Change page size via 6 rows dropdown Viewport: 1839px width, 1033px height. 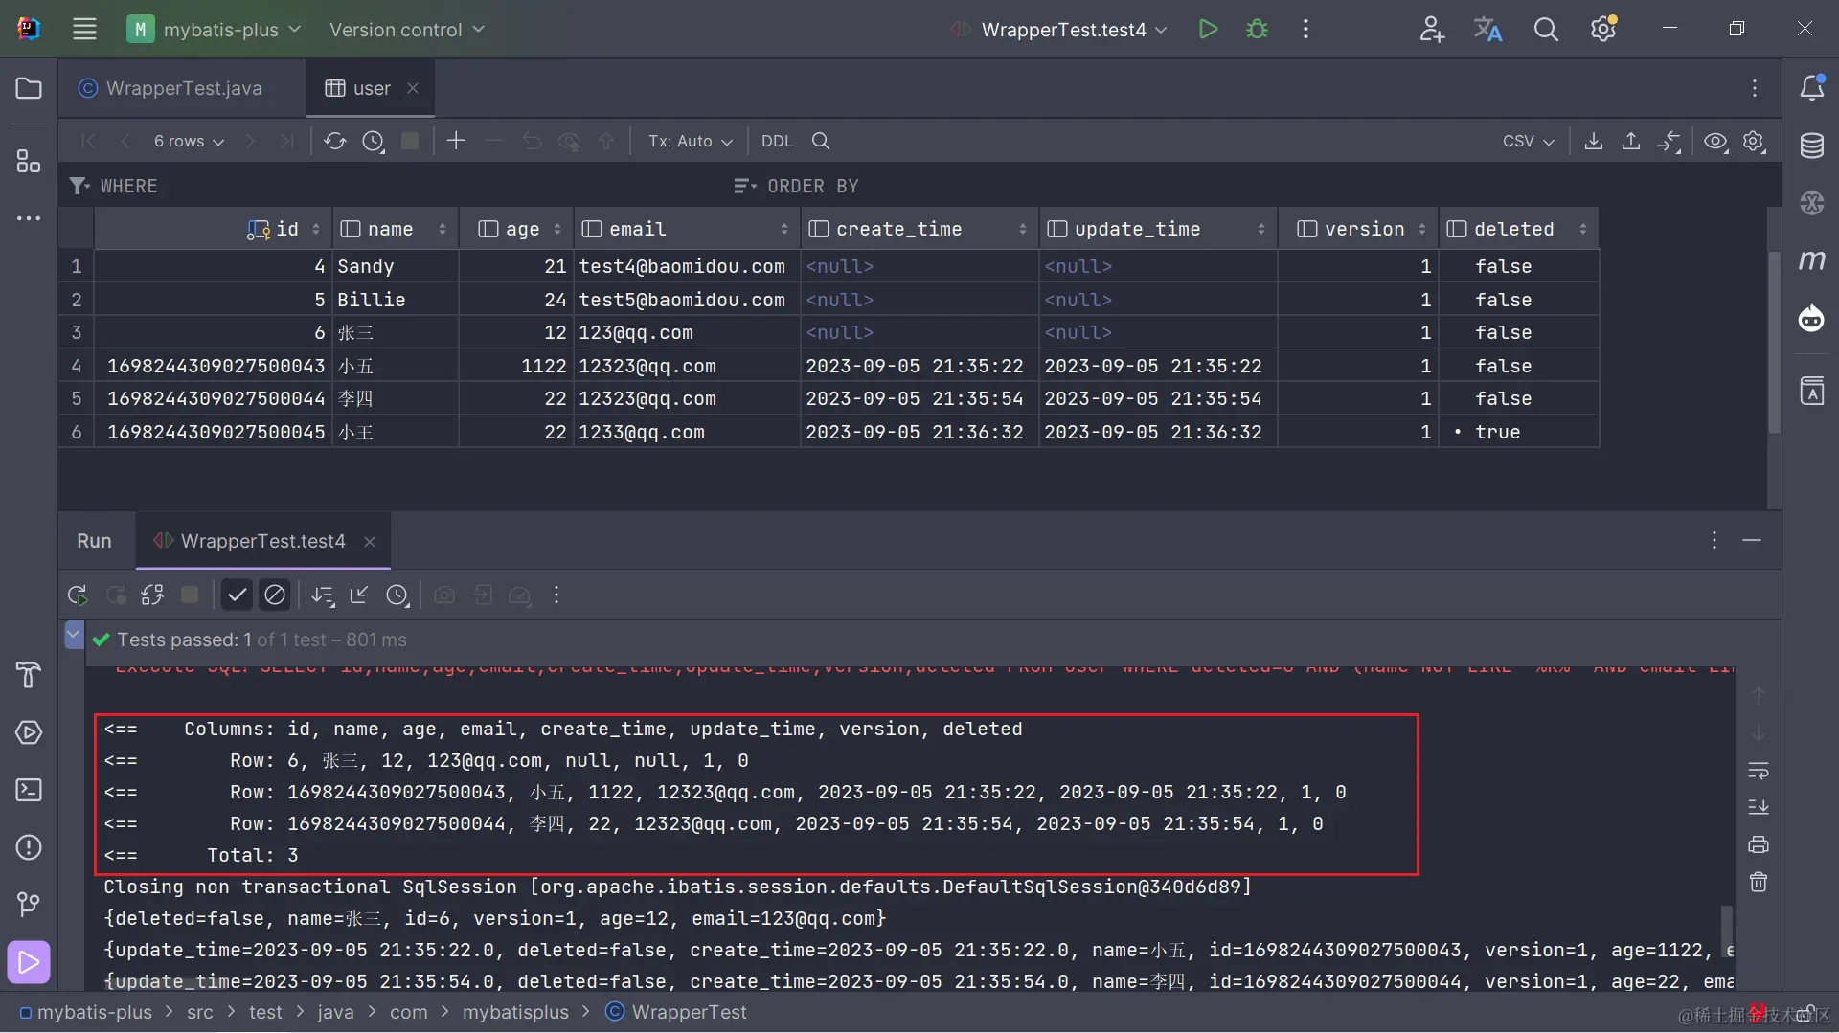click(x=189, y=142)
